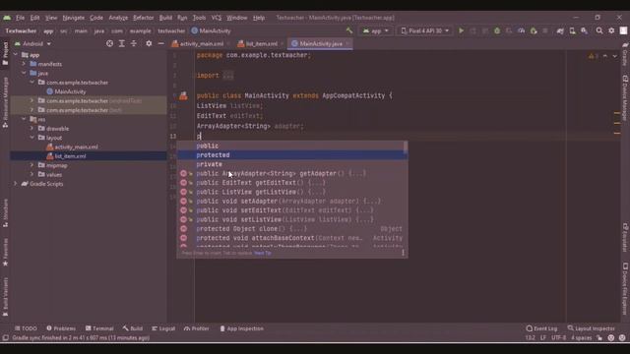Choose 'protected' completion suggestion
Image resolution: width=630 pixels, height=354 pixels.
(292, 155)
